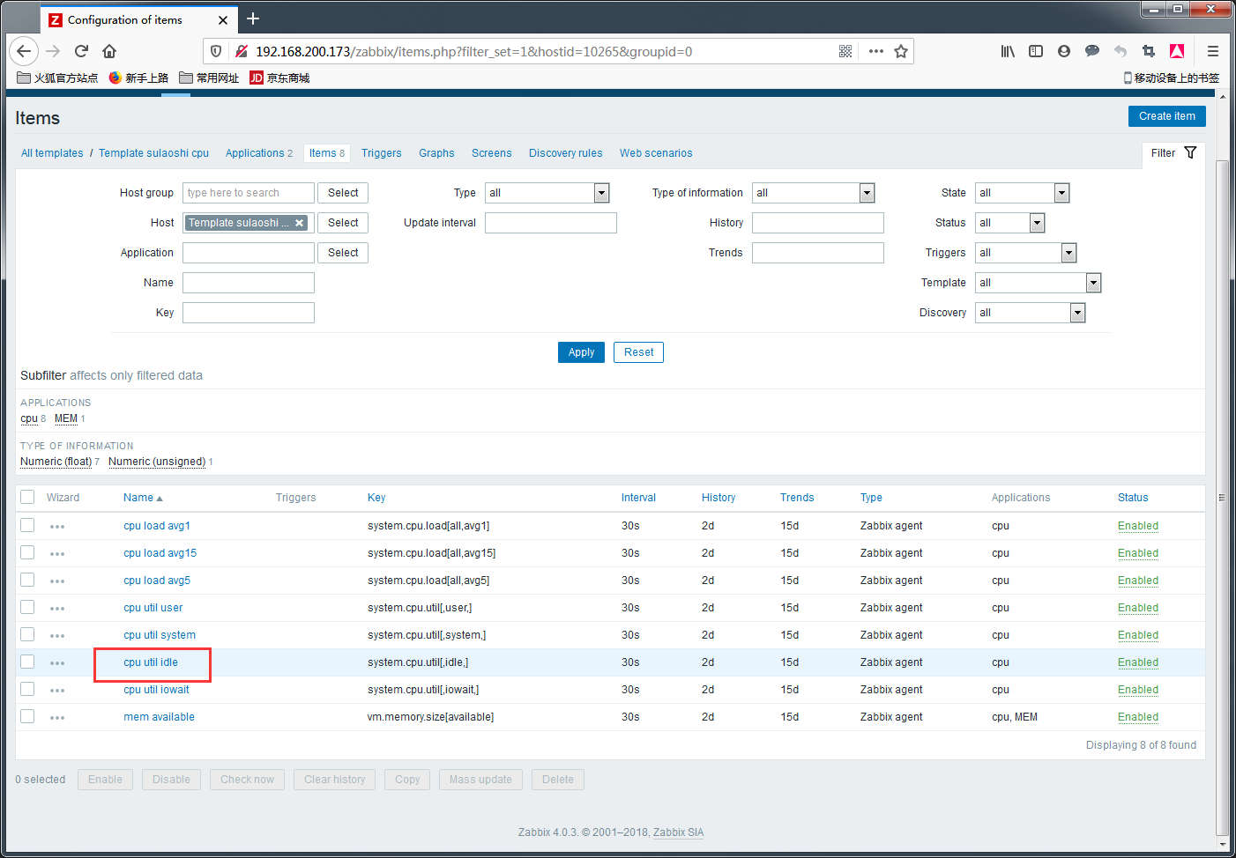1236x858 pixels.
Task: Click the Create item button
Action: pos(1166,116)
